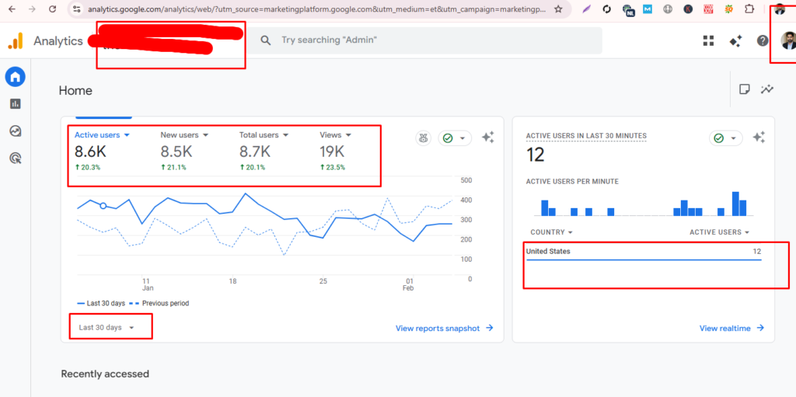Screen dimensions: 796x397
Task: Click the United States country row
Action: (644, 252)
